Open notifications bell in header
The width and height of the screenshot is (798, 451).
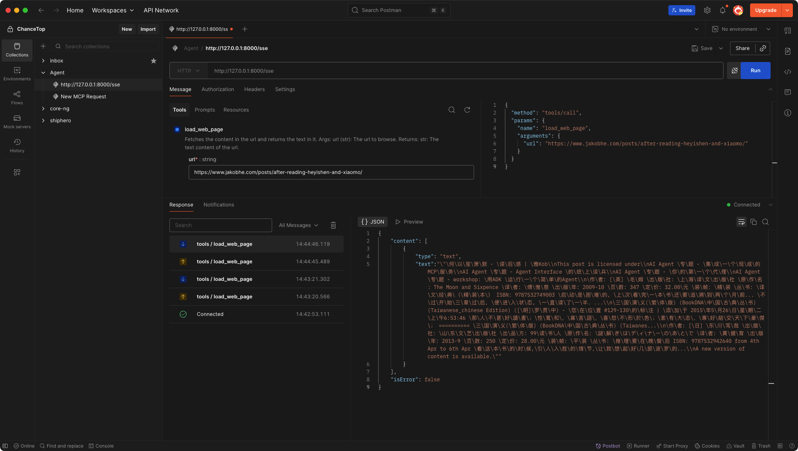coord(723,10)
